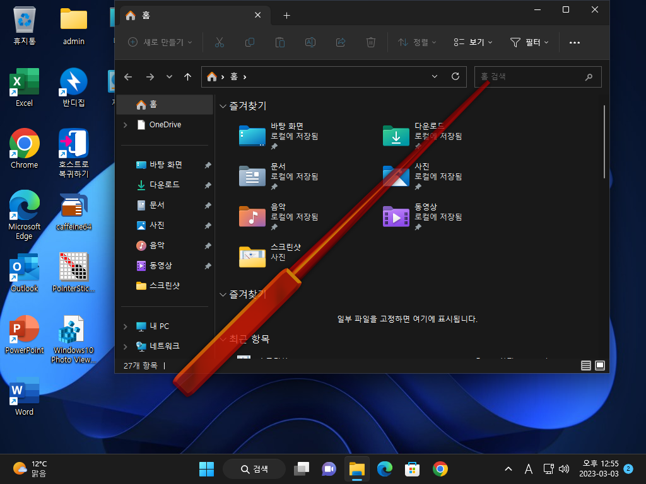
Task: Refresh the current folder view
Action: pos(455,76)
